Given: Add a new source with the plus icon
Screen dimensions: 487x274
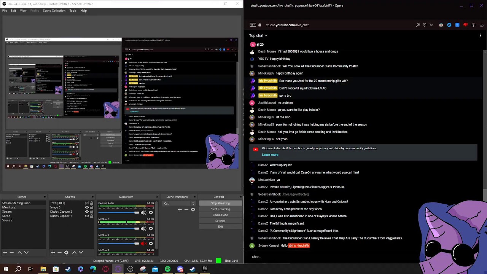Looking at the screenshot, I should point(53,252).
